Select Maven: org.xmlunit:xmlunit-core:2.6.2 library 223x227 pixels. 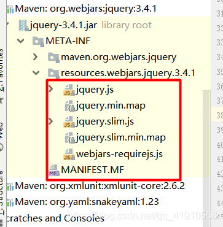coord(100,186)
